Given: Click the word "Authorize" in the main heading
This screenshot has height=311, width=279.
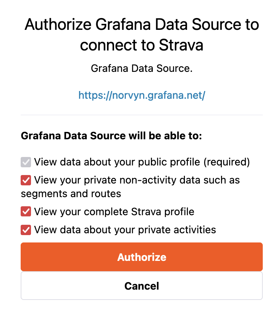Looking at the screenshot, I should [58, 25].
